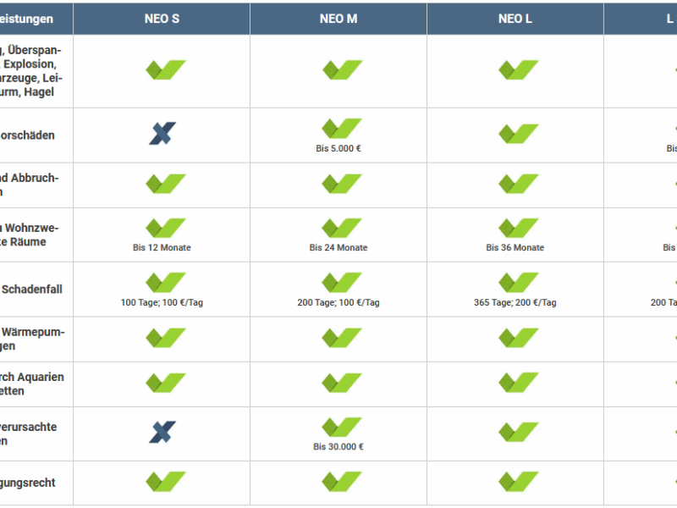
Task: Click the NEO S column header
Action: (x=162, y=19)
